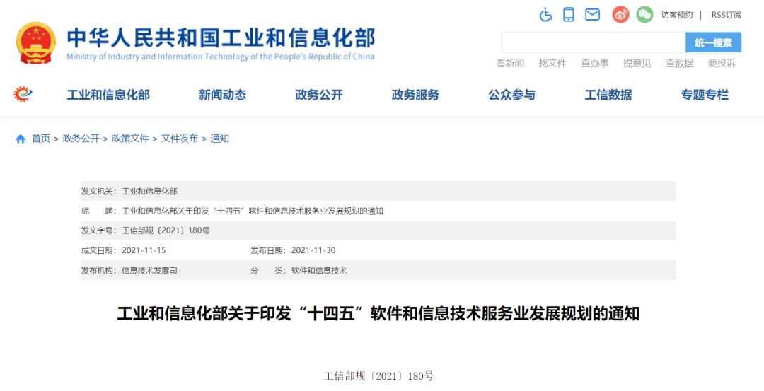
Task: Click the 发布机构 value 信息技术发展司
Action: point(149,270)
